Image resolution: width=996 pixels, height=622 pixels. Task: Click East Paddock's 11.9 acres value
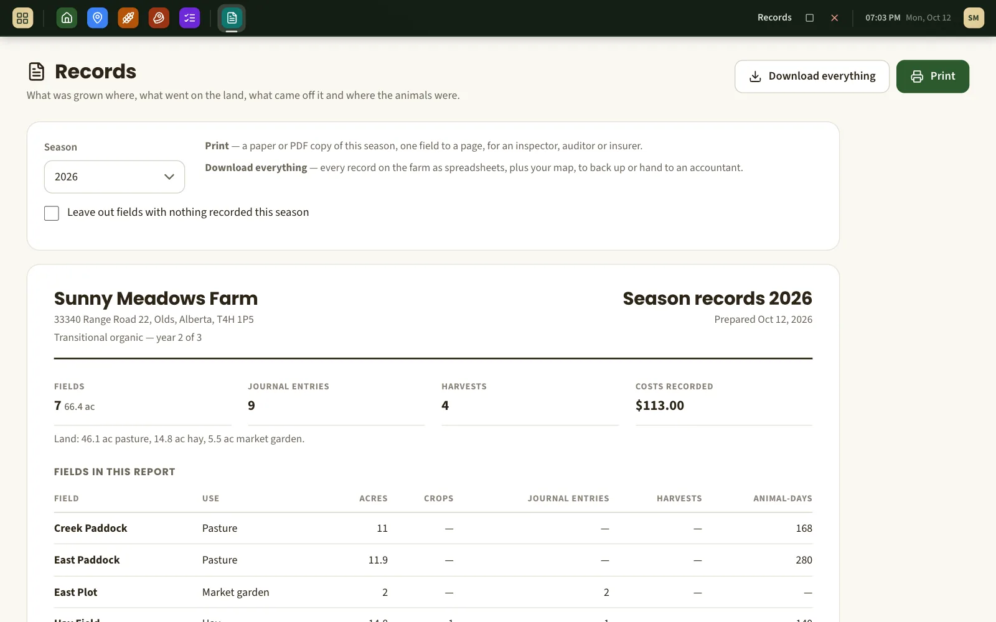click(378, 560)
